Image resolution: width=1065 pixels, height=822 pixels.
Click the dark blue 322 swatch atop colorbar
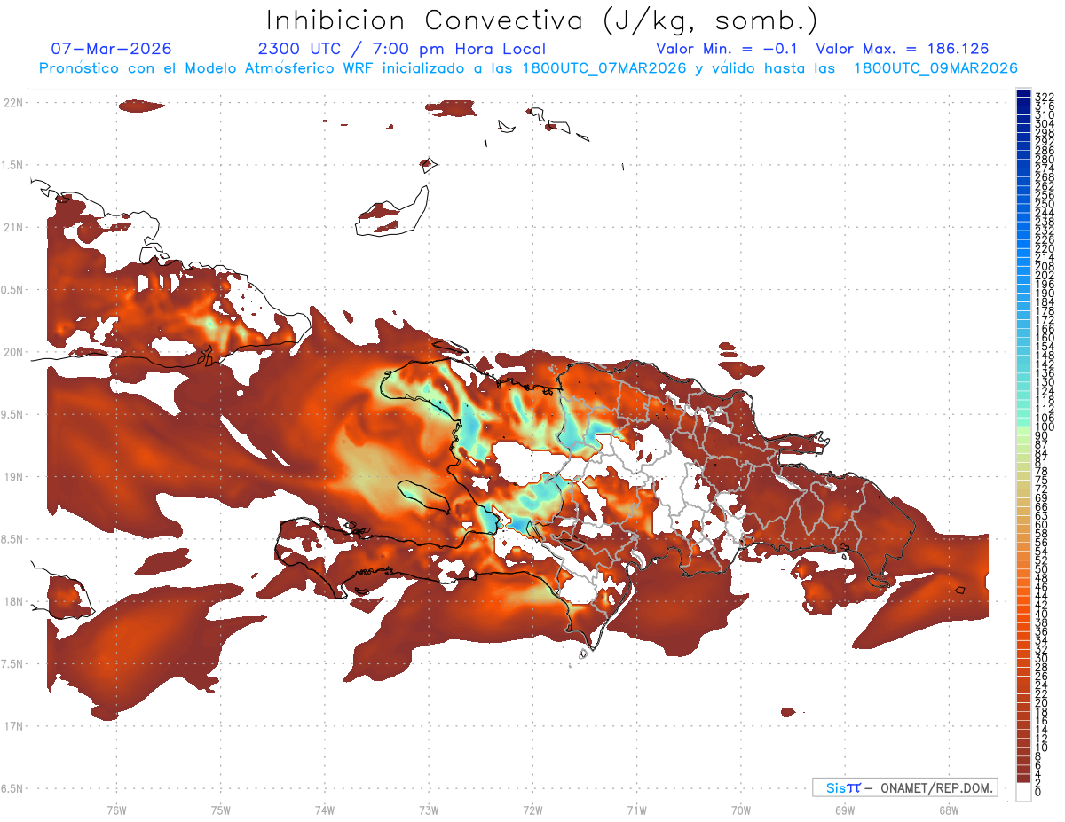coord(1023,93)
